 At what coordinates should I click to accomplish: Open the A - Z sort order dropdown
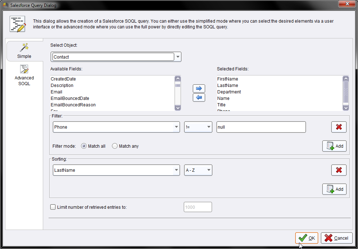tap(209, 170)
